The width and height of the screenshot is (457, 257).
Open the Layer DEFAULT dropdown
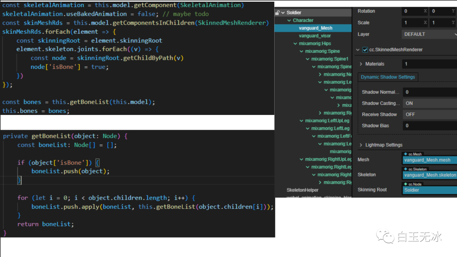click(x=429, y=34)
